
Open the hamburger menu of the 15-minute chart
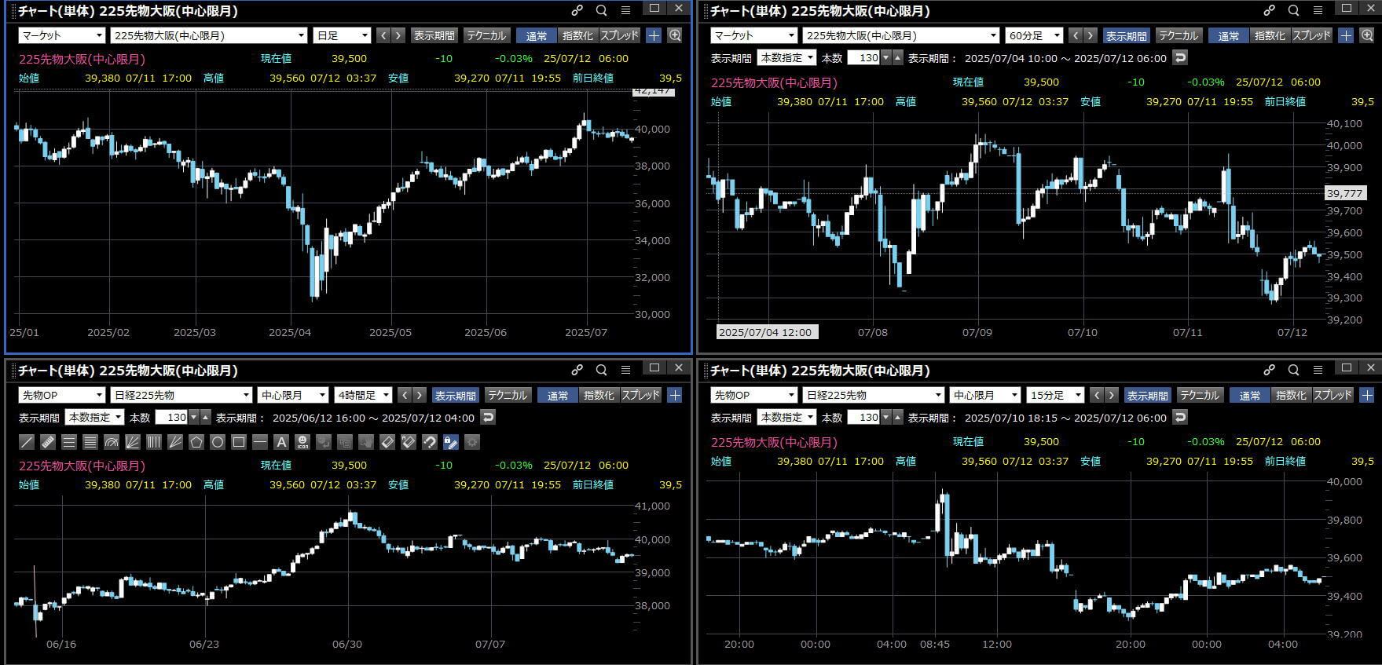[1318, 370]
